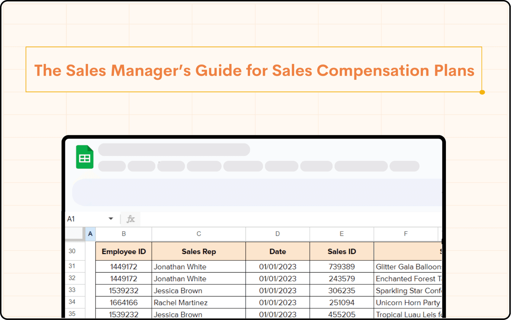
Task: Click Employee ID 1449172 in row 31
Action: point(124,266)
